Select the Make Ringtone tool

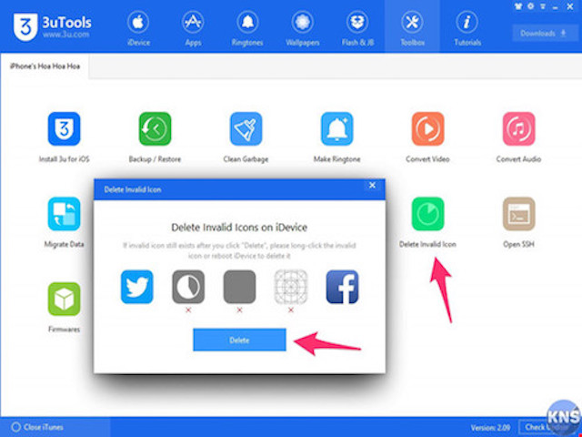coord(336,128)
